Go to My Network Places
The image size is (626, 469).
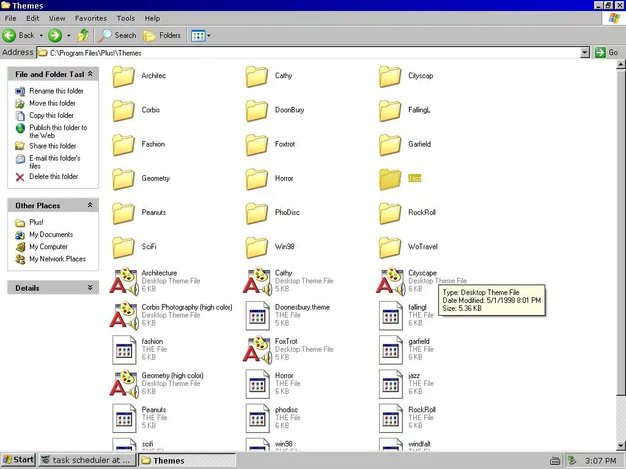pyautogui.click(x=51, y=259)
